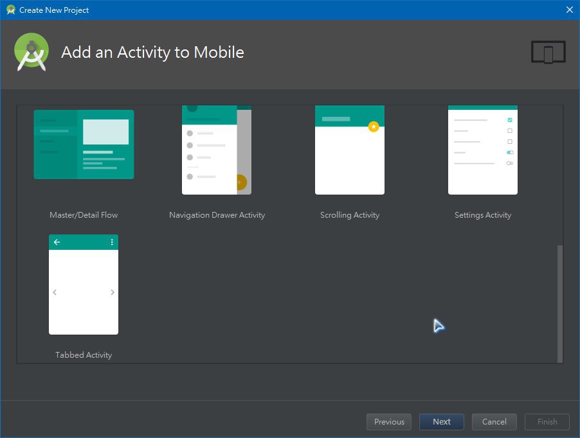The image size is (580, 438).
Task: Click the back arrow in Tabbed Activity preview
Action: tap(57, 242)
